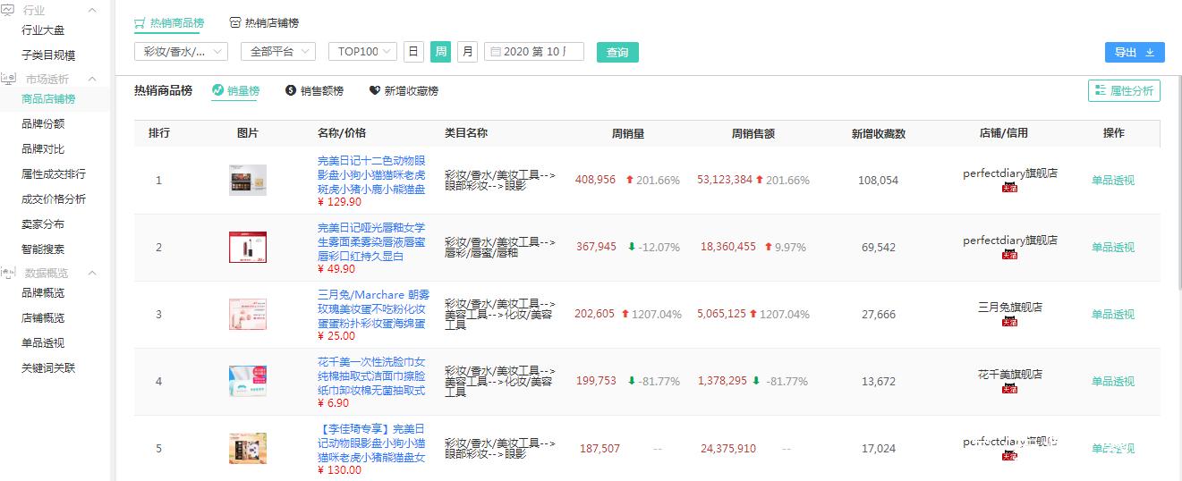
Task: Open 品牌份额 in sidebar
Action: click(43, 124)
